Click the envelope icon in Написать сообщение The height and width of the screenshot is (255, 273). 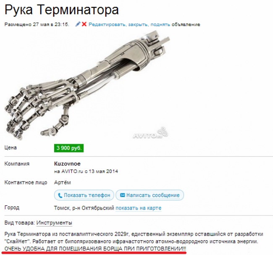123,195
